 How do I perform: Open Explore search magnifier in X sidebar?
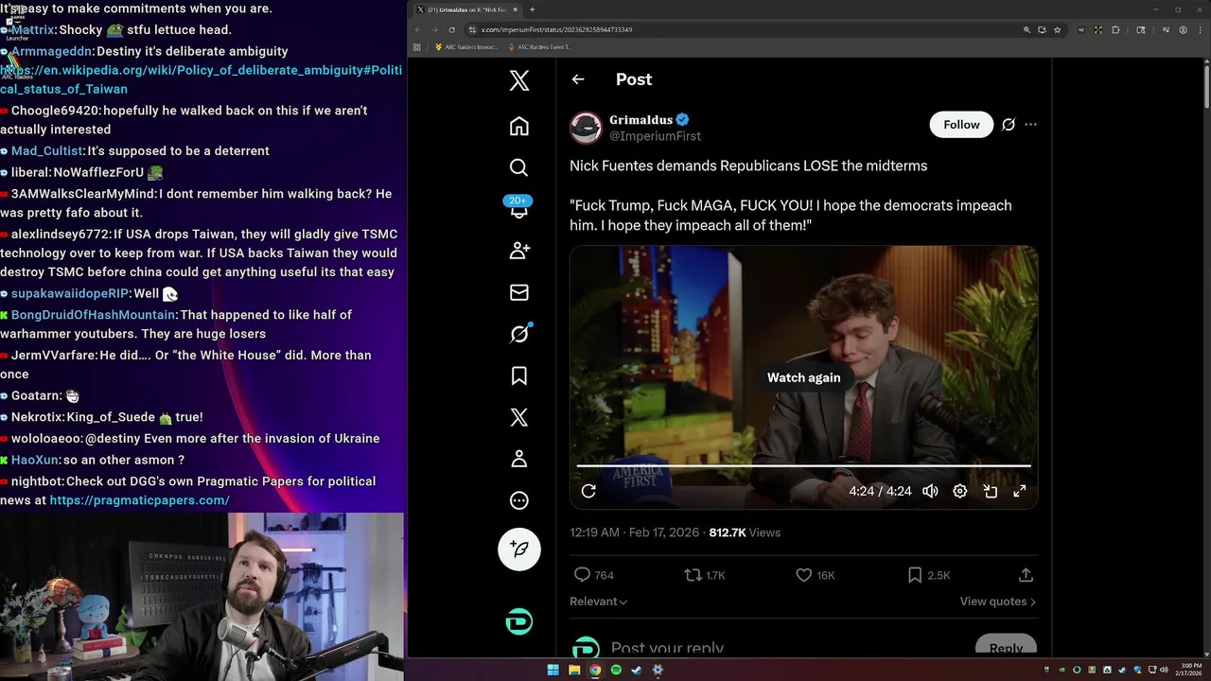[518, 167]
